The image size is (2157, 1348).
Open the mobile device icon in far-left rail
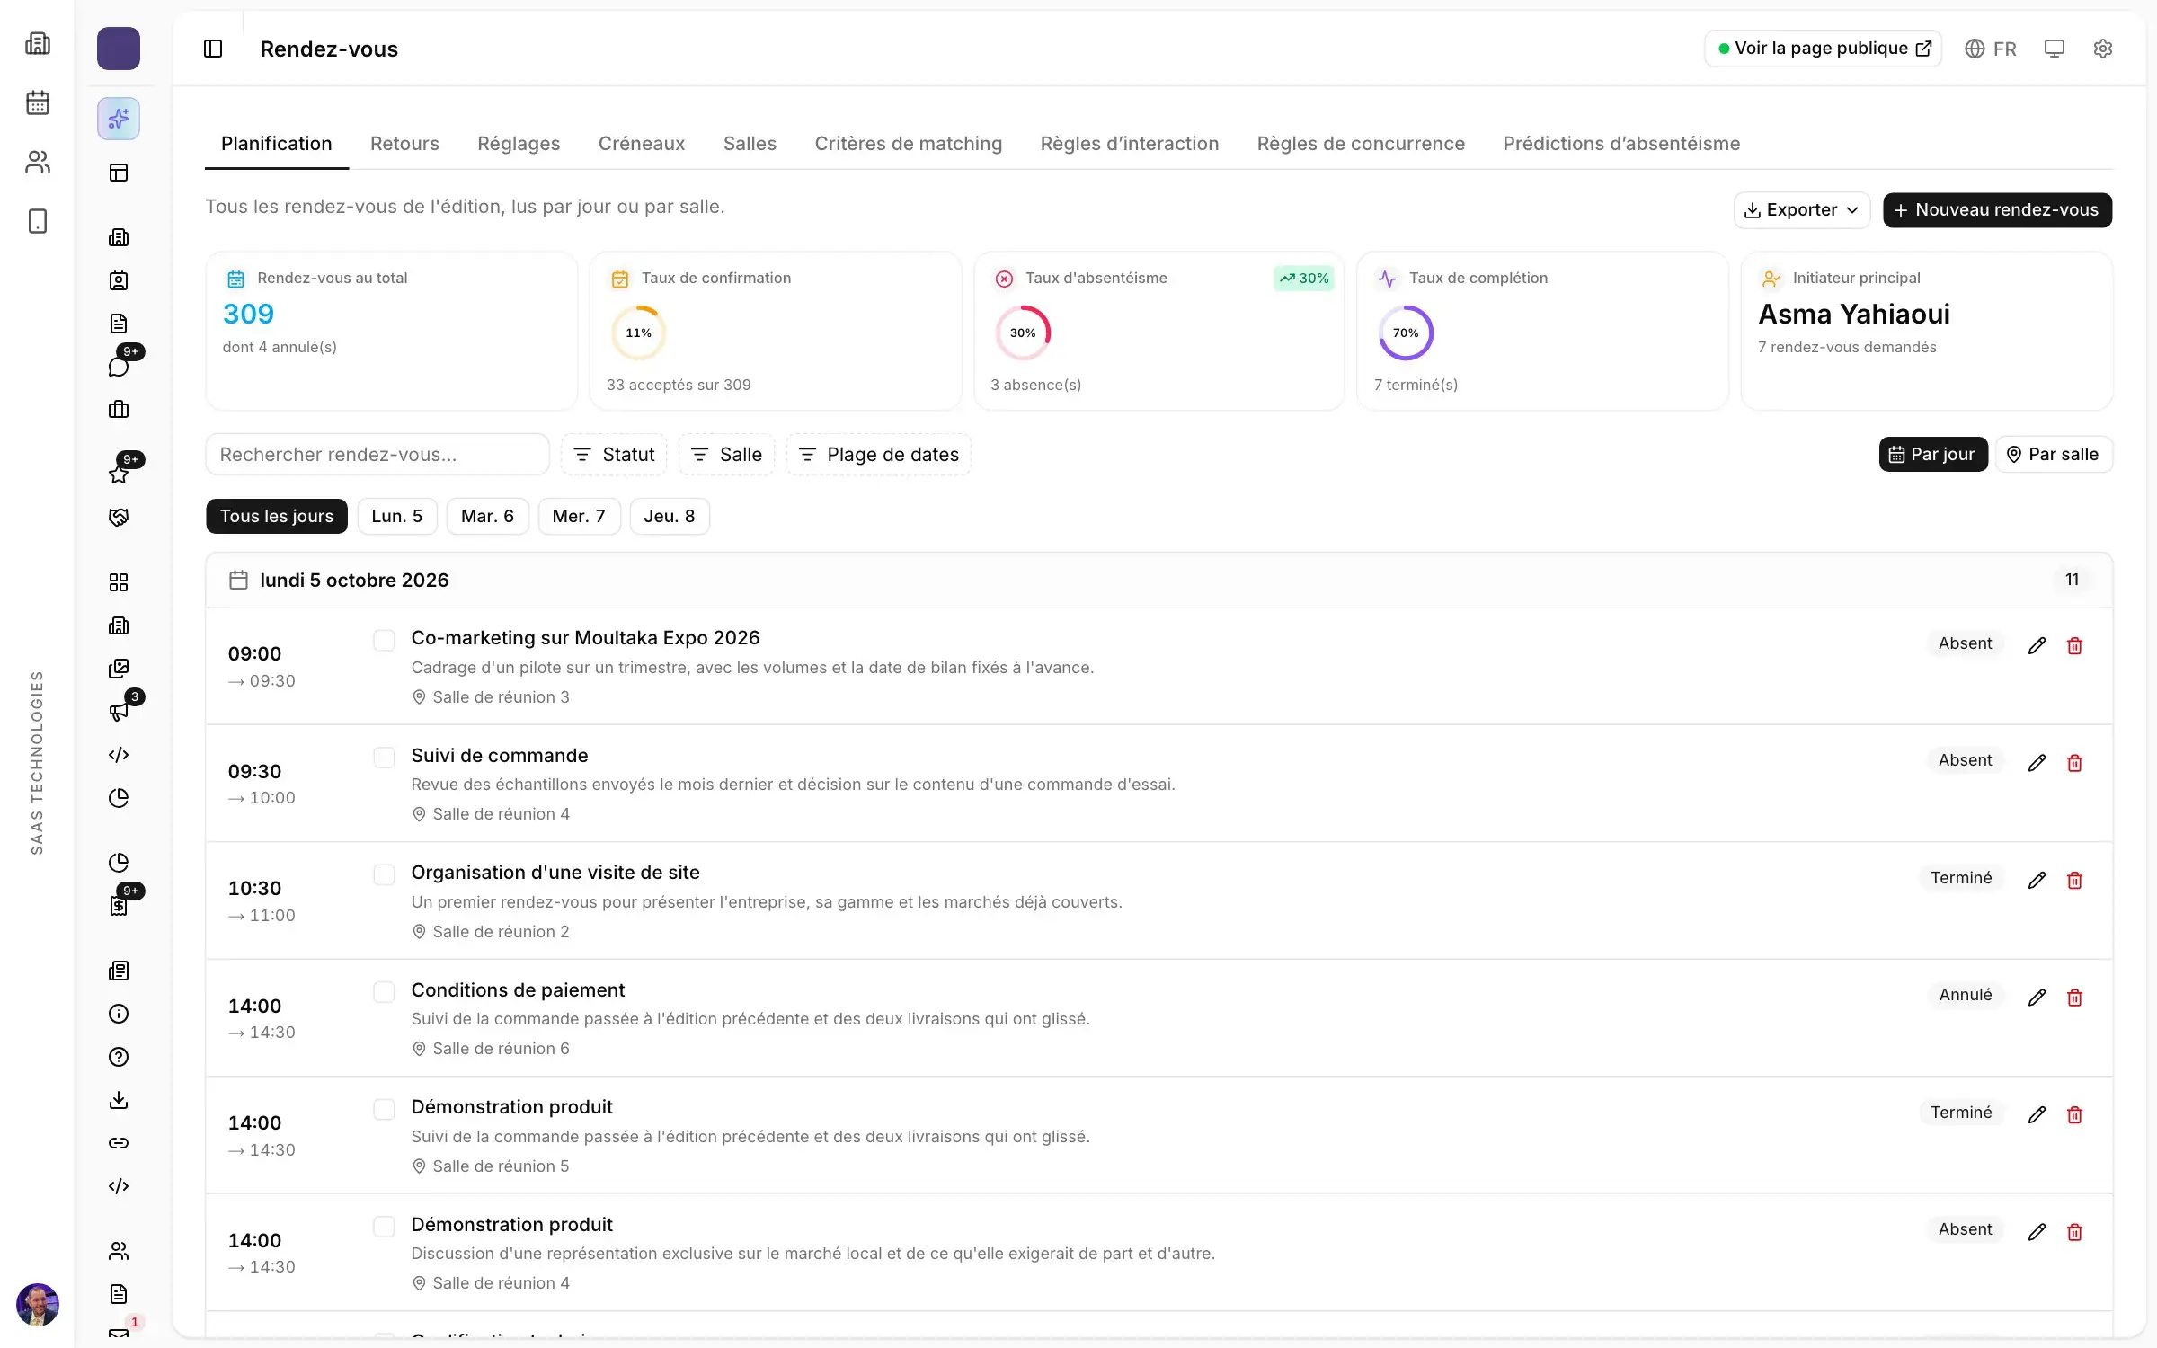[38, 221]
